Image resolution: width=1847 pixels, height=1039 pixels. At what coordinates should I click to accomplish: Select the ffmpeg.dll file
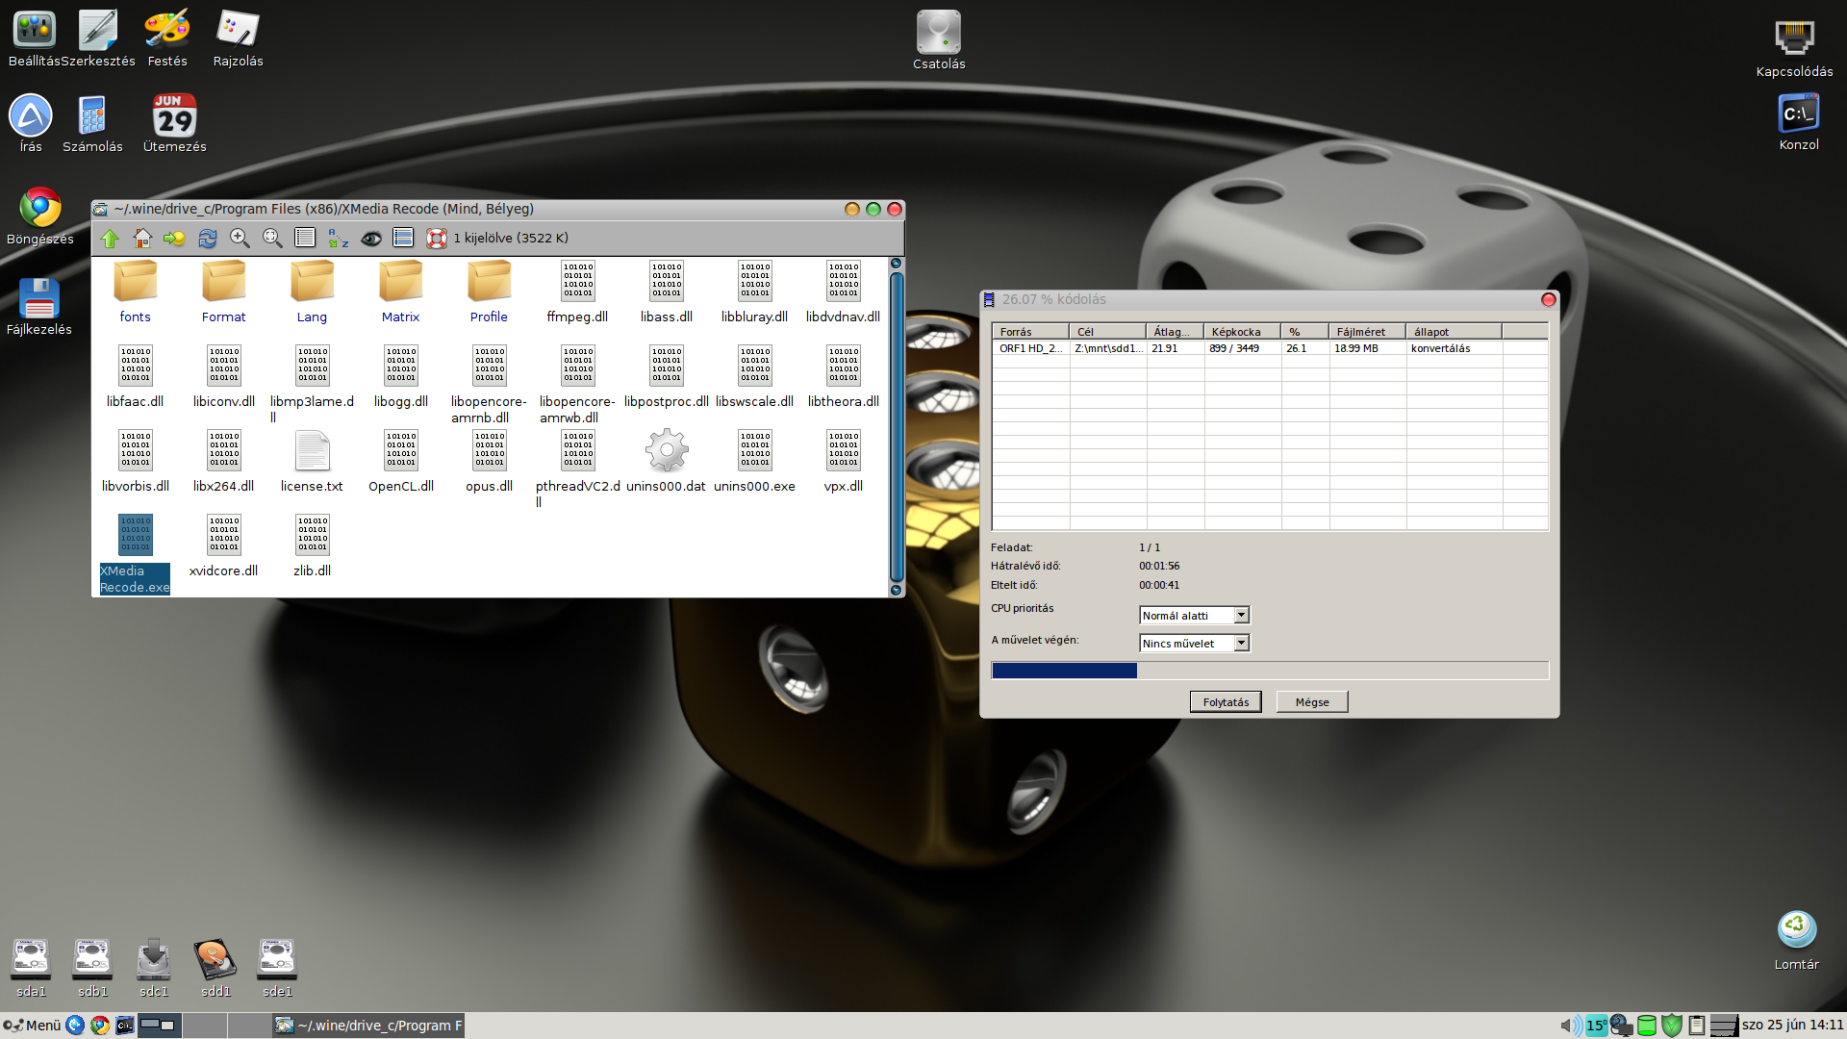(x=578, y=292)
